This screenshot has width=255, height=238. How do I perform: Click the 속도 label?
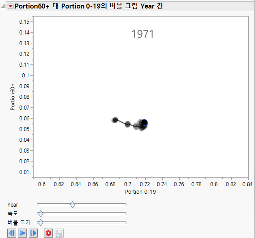click(x=13, y=213)
